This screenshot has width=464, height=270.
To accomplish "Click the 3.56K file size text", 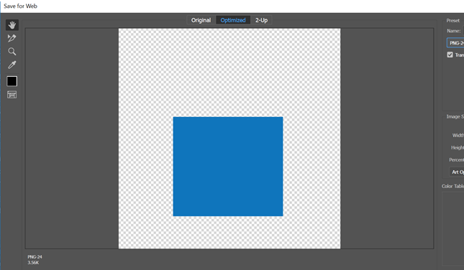I will (33, 262).
